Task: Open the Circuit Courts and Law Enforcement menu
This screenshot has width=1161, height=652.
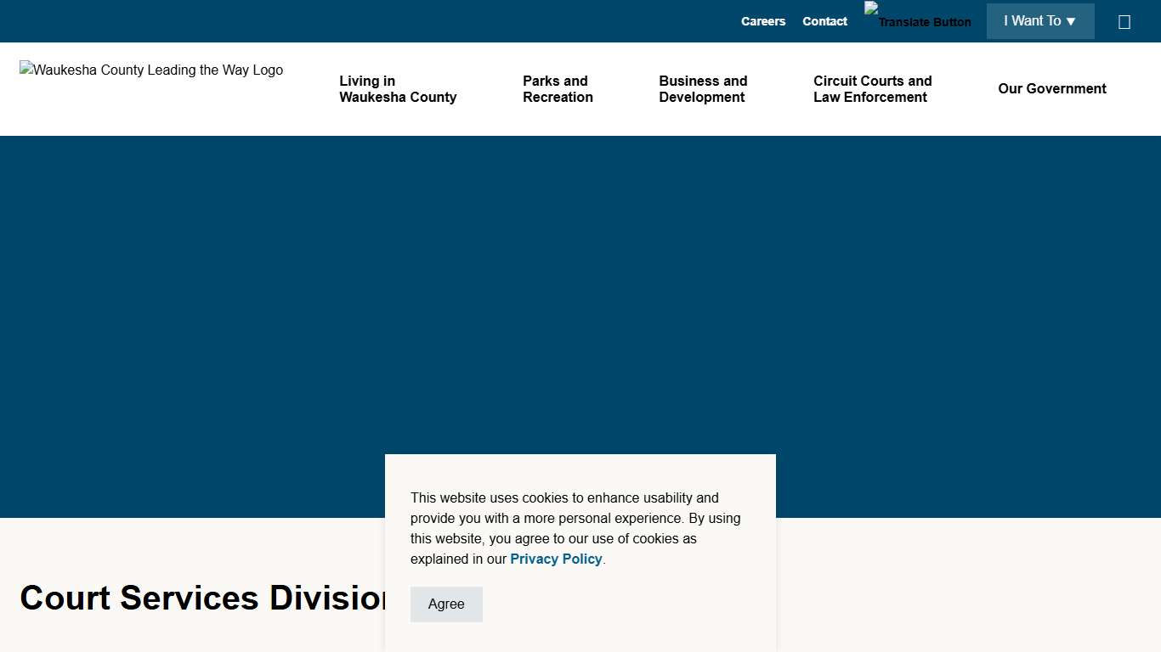Action: point(872,89)
